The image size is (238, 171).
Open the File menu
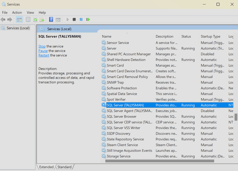(5, 12)
